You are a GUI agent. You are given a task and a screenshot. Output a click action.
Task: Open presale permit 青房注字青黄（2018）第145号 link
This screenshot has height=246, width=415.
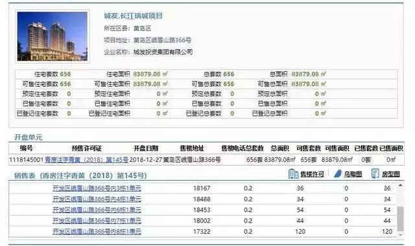pos(86,160)
